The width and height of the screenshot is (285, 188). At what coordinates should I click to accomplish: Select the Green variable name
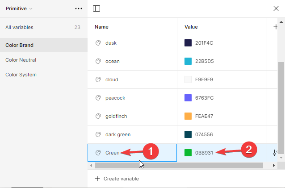pyautogui.click(x=112, y=153)
